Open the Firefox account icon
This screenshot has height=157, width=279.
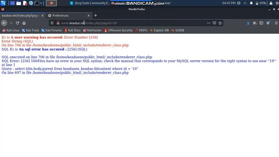(x=268, y=23)
